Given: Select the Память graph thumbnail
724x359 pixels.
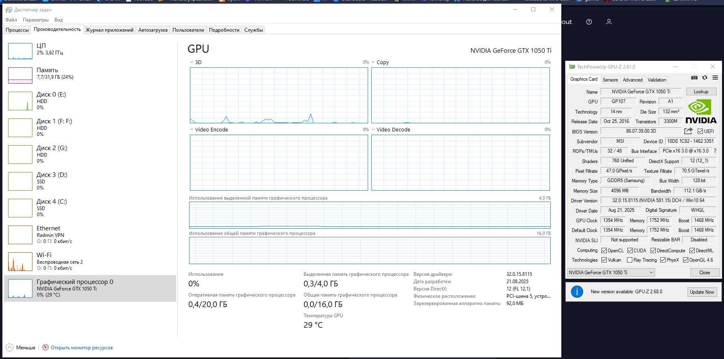Looking at the screenshot, I should coord(20,75).
